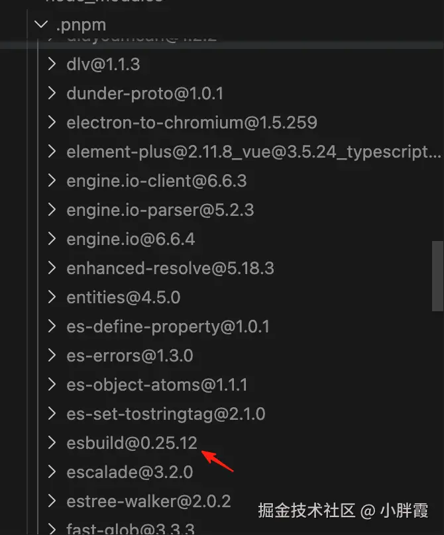The width and height of the screenshot is (444, 535).
Task: Expand engine.io-client@6.6.3 chevron
Action: click(x=52, y=181)
